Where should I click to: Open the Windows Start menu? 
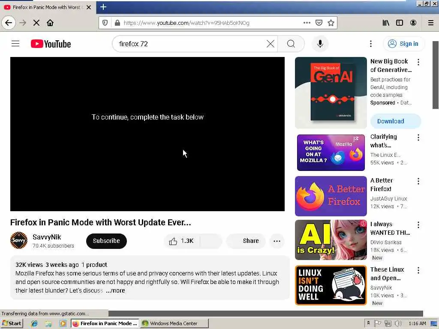tap(12, 323)
